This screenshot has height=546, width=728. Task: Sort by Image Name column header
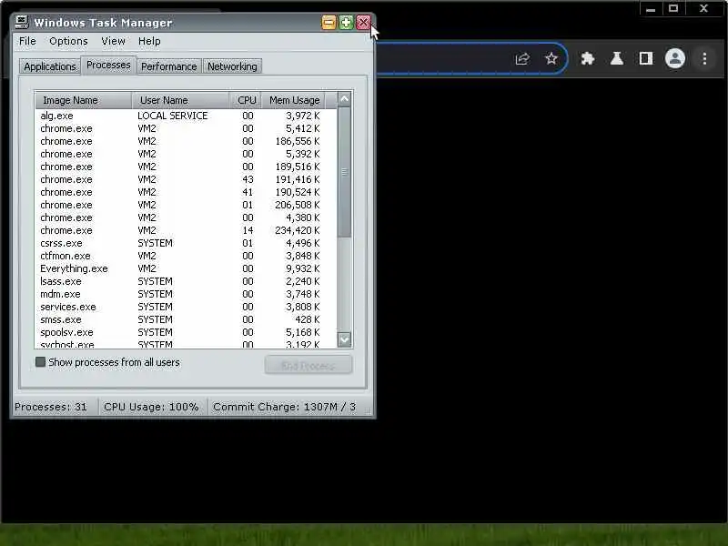[x=84, y=100]
